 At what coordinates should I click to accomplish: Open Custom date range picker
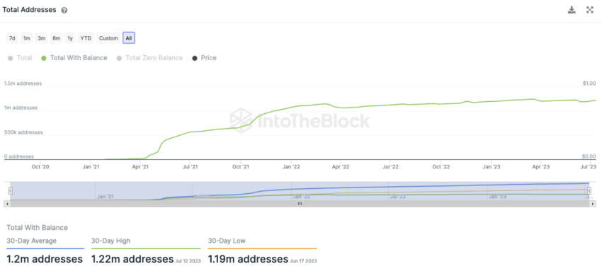108,38
